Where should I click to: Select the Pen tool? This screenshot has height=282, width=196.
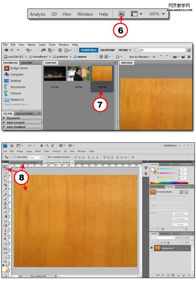click(5, 230)
